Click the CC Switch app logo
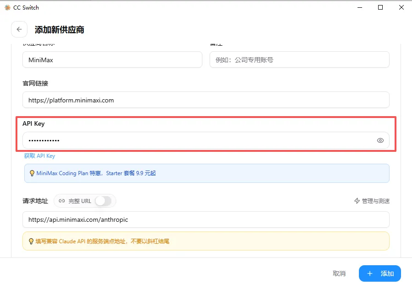Image resolution: width=412 pixels, height=289 pixels. tap(7, 8)
